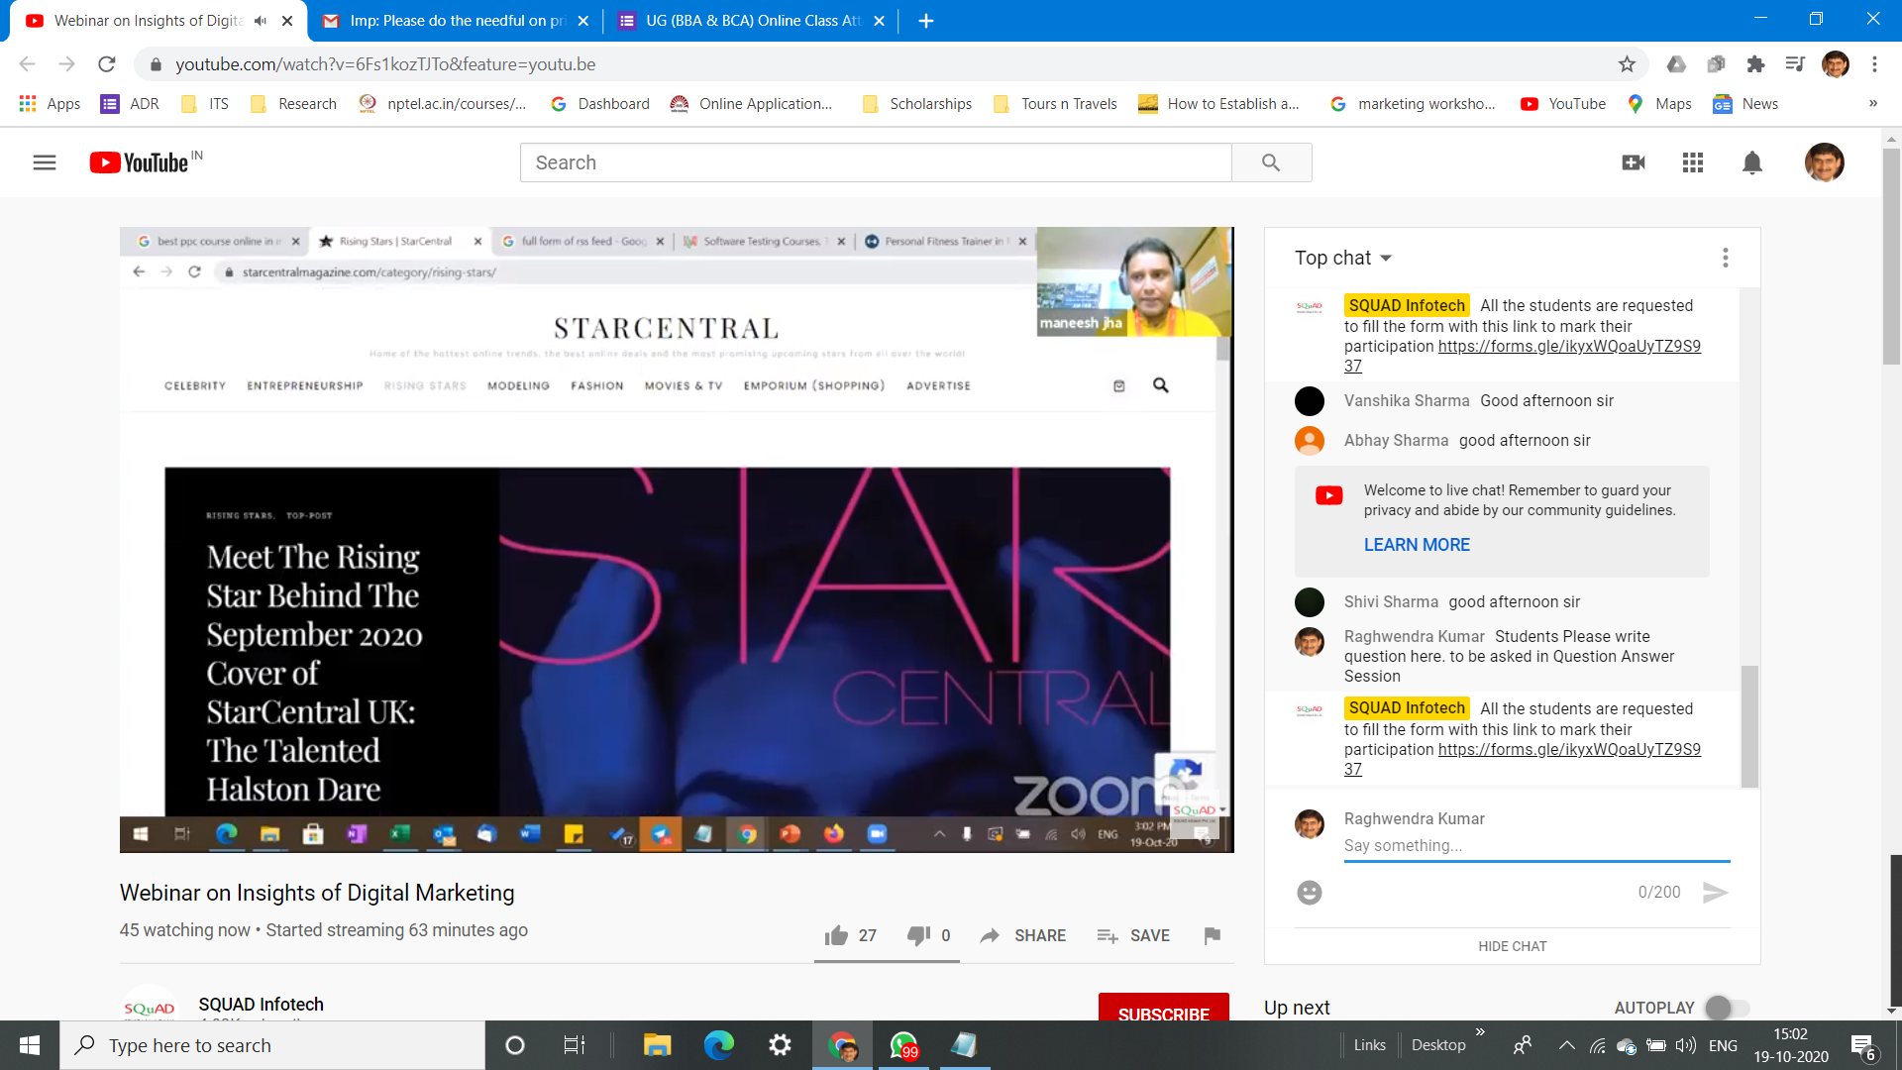The height and width of the screenshot is (1070, 1902).
Task: Open the emoji picker in live chat
Action: [1310, 893]
